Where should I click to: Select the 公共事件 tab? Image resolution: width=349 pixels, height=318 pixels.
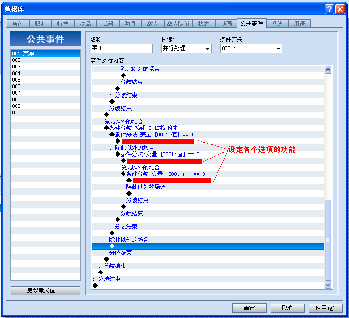[x=251, y=23]
